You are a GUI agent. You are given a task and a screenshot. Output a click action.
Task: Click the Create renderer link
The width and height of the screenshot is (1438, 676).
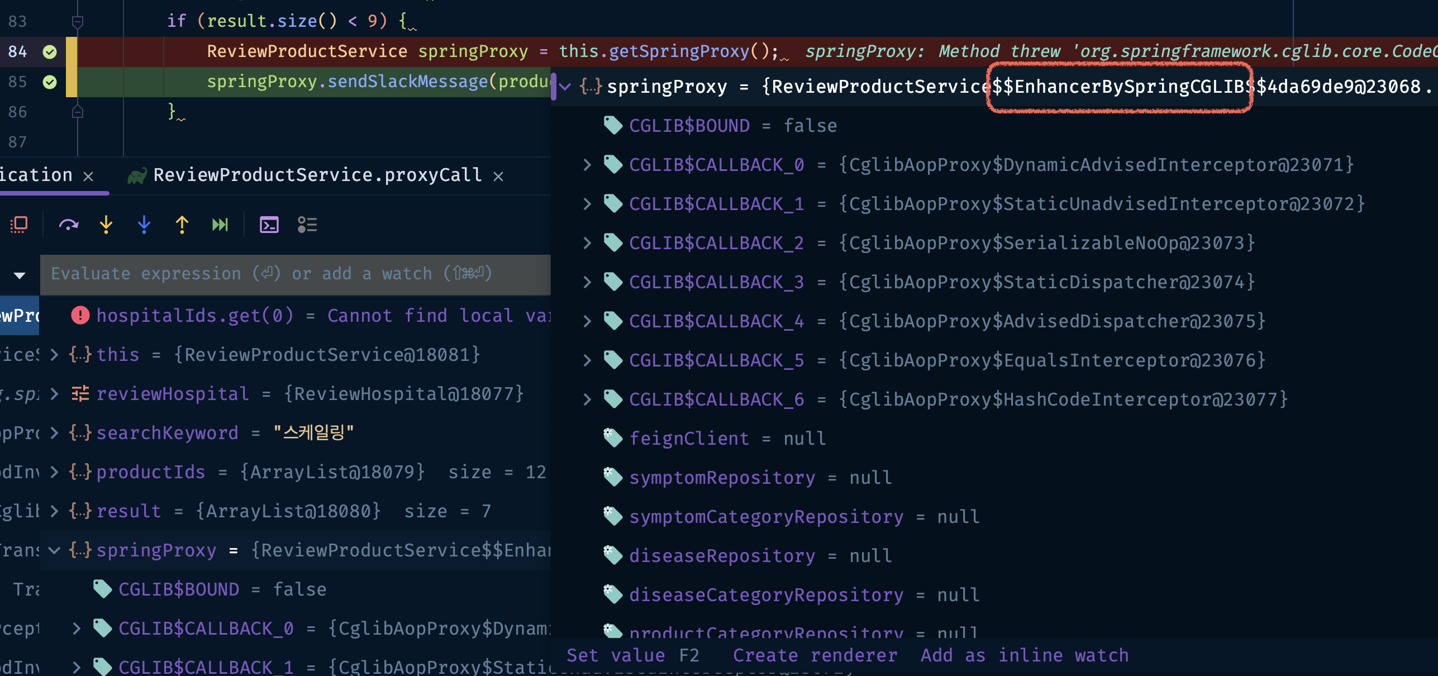pos(815,655)
